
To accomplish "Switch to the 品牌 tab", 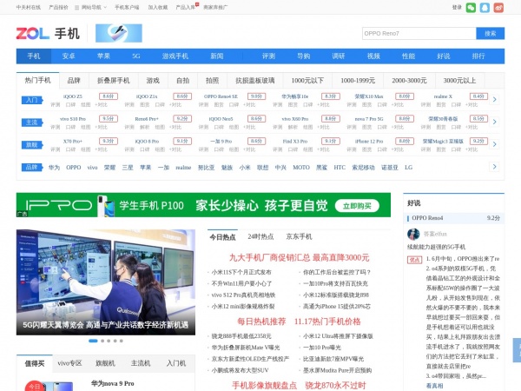I will point(74,81).
